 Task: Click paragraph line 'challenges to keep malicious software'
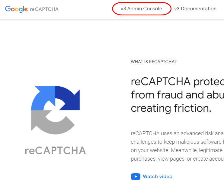177,142
